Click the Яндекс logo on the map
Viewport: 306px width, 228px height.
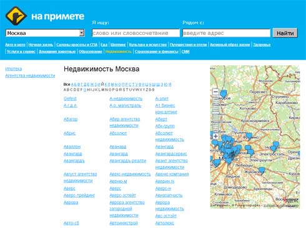tap(291, 200)
